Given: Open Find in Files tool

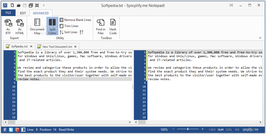Looking at the screenshot, I should click(100, 27).
